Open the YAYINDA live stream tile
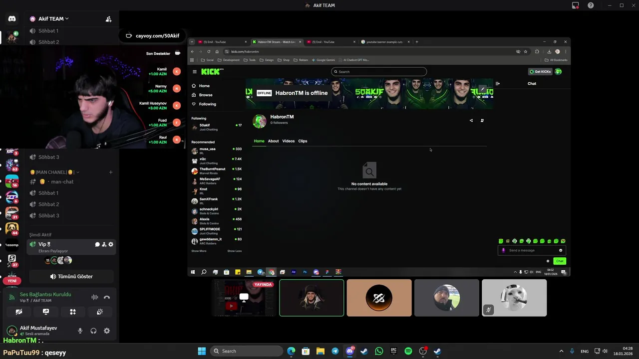Image resolution: width=639 pixels, height=359 pixels. coord(244,298)
